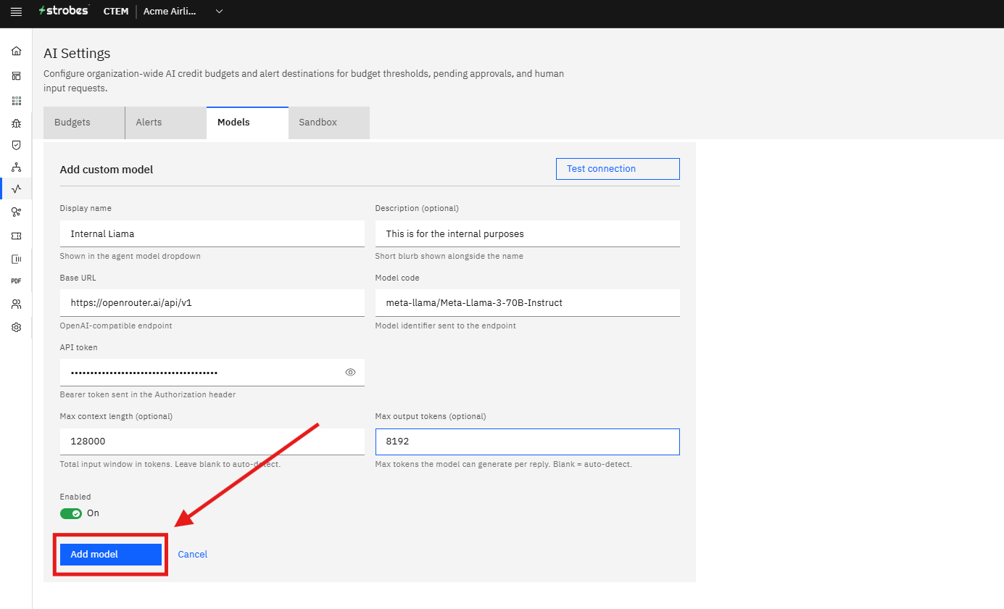The image size is (1004, 609).
Task: Focus the Display name field
Action: point(212,233)
